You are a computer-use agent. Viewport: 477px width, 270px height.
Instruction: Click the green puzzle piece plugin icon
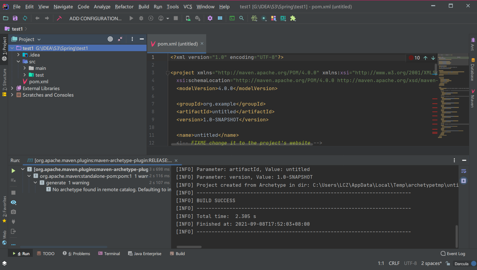pos(293,18)
